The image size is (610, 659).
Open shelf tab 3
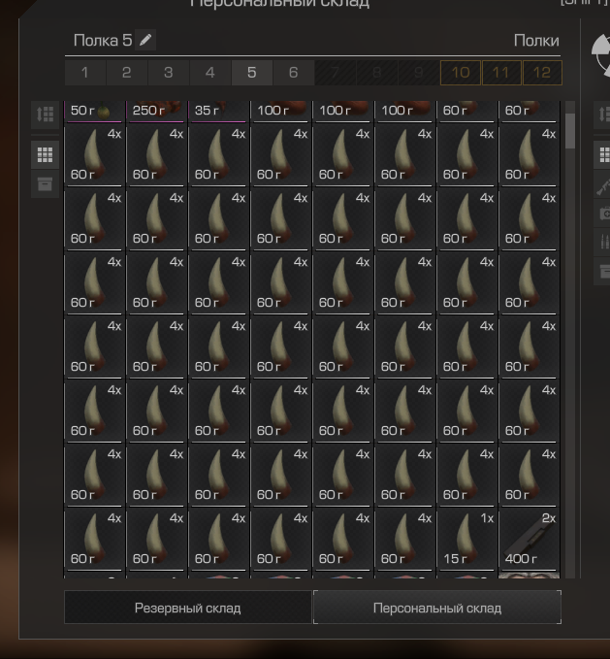(169, 73)
